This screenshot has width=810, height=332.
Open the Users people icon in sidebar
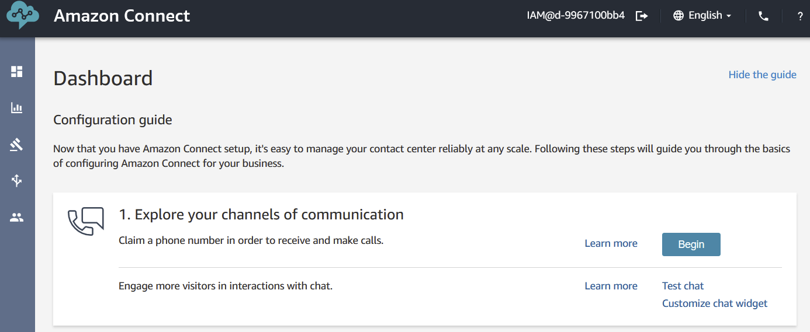(17, 218)
